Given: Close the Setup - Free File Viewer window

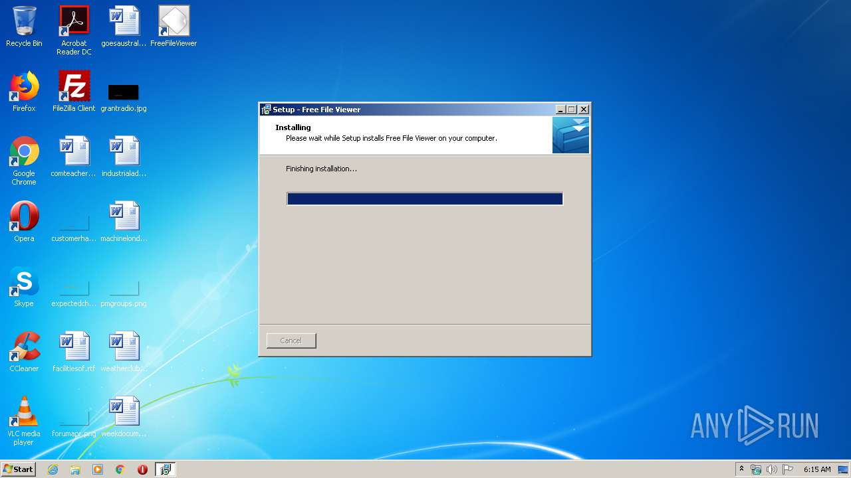Looking at the screenshot, I should tap(584, 110).
